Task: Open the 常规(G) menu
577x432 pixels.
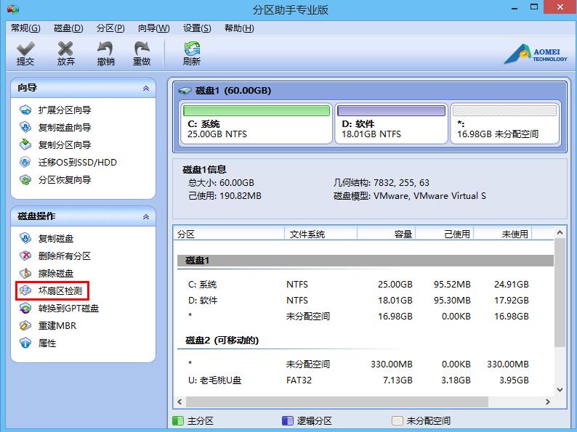Action: pos(25,28)
